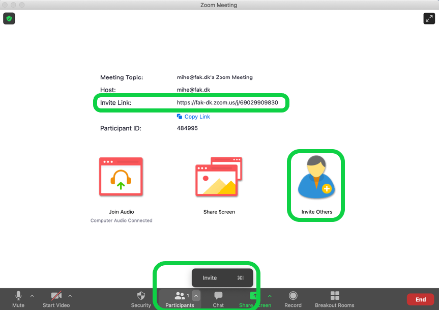Image resolution: width=439 pixels, height=310 pixels.
Task: Open Breakout Rooms from the toolbar
Action: (335, 299)
